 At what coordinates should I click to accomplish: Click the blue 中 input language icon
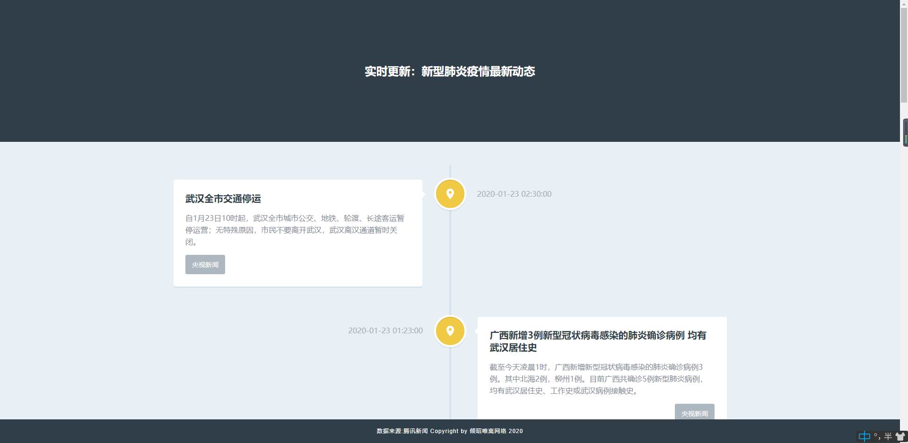tap(864, 436)
